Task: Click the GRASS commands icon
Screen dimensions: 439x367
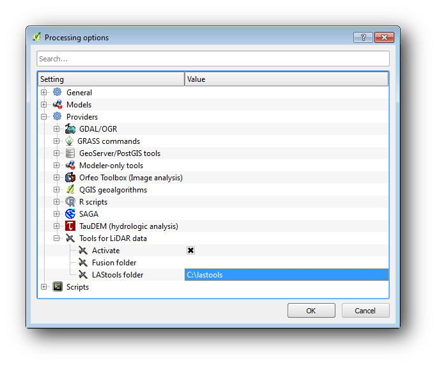Action: coord(70,141)
